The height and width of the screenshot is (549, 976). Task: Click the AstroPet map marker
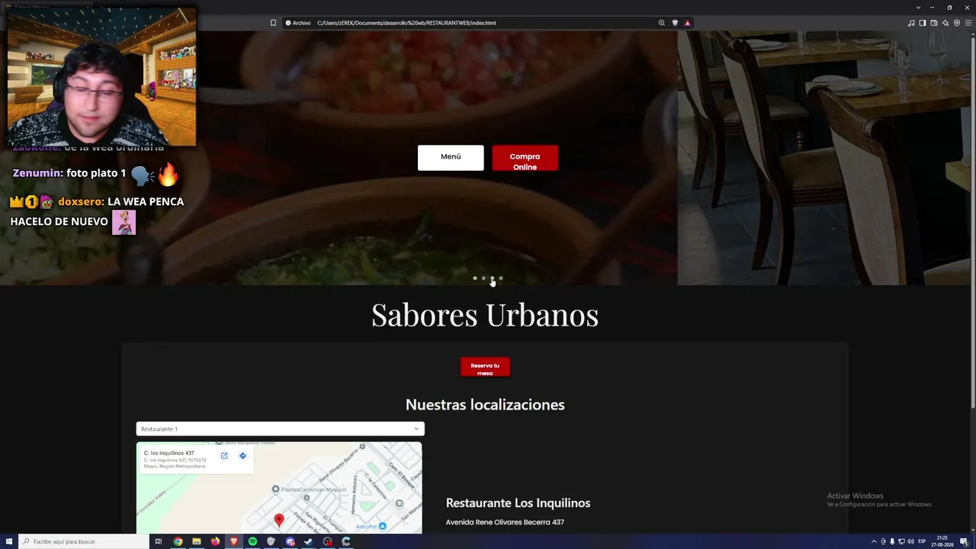point(383,526)
